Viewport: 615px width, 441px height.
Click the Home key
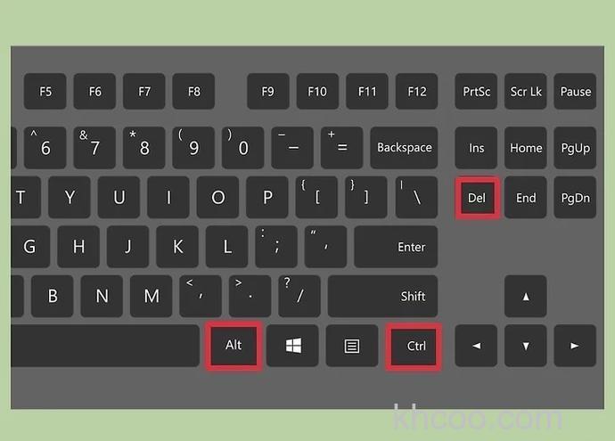(526, 148)
